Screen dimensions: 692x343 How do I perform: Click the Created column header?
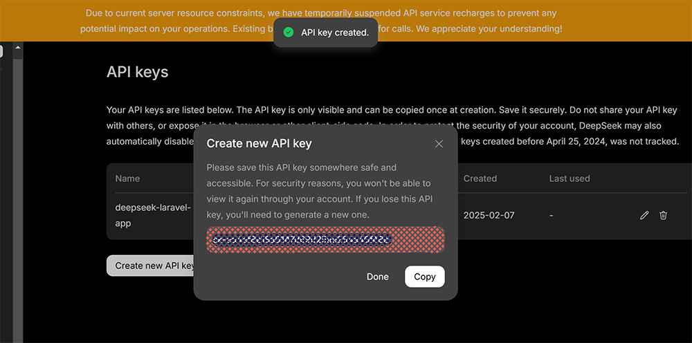pos(480,178)
